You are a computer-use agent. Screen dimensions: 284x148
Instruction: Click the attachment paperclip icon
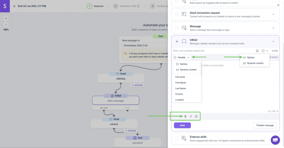[185, 117]
